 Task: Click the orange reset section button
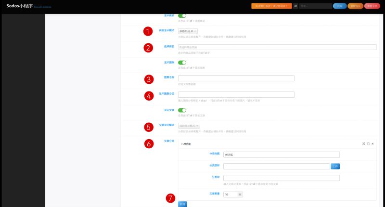355,6
